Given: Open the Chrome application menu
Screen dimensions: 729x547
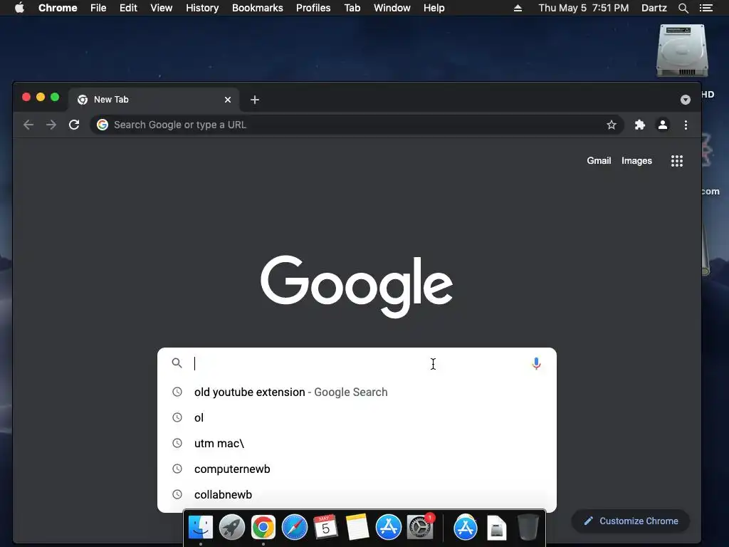Looking at the screenshot, I should tap(58, 8).
